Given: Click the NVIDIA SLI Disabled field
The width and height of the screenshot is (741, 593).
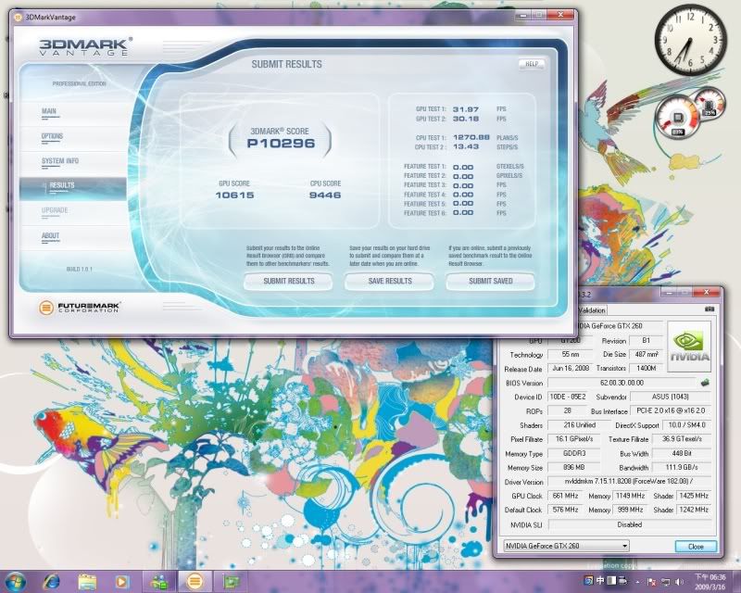Looking at the screenshot, I should click(629, 524).
